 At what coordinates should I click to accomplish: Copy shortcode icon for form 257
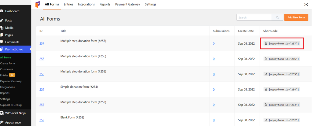point(266,43)
